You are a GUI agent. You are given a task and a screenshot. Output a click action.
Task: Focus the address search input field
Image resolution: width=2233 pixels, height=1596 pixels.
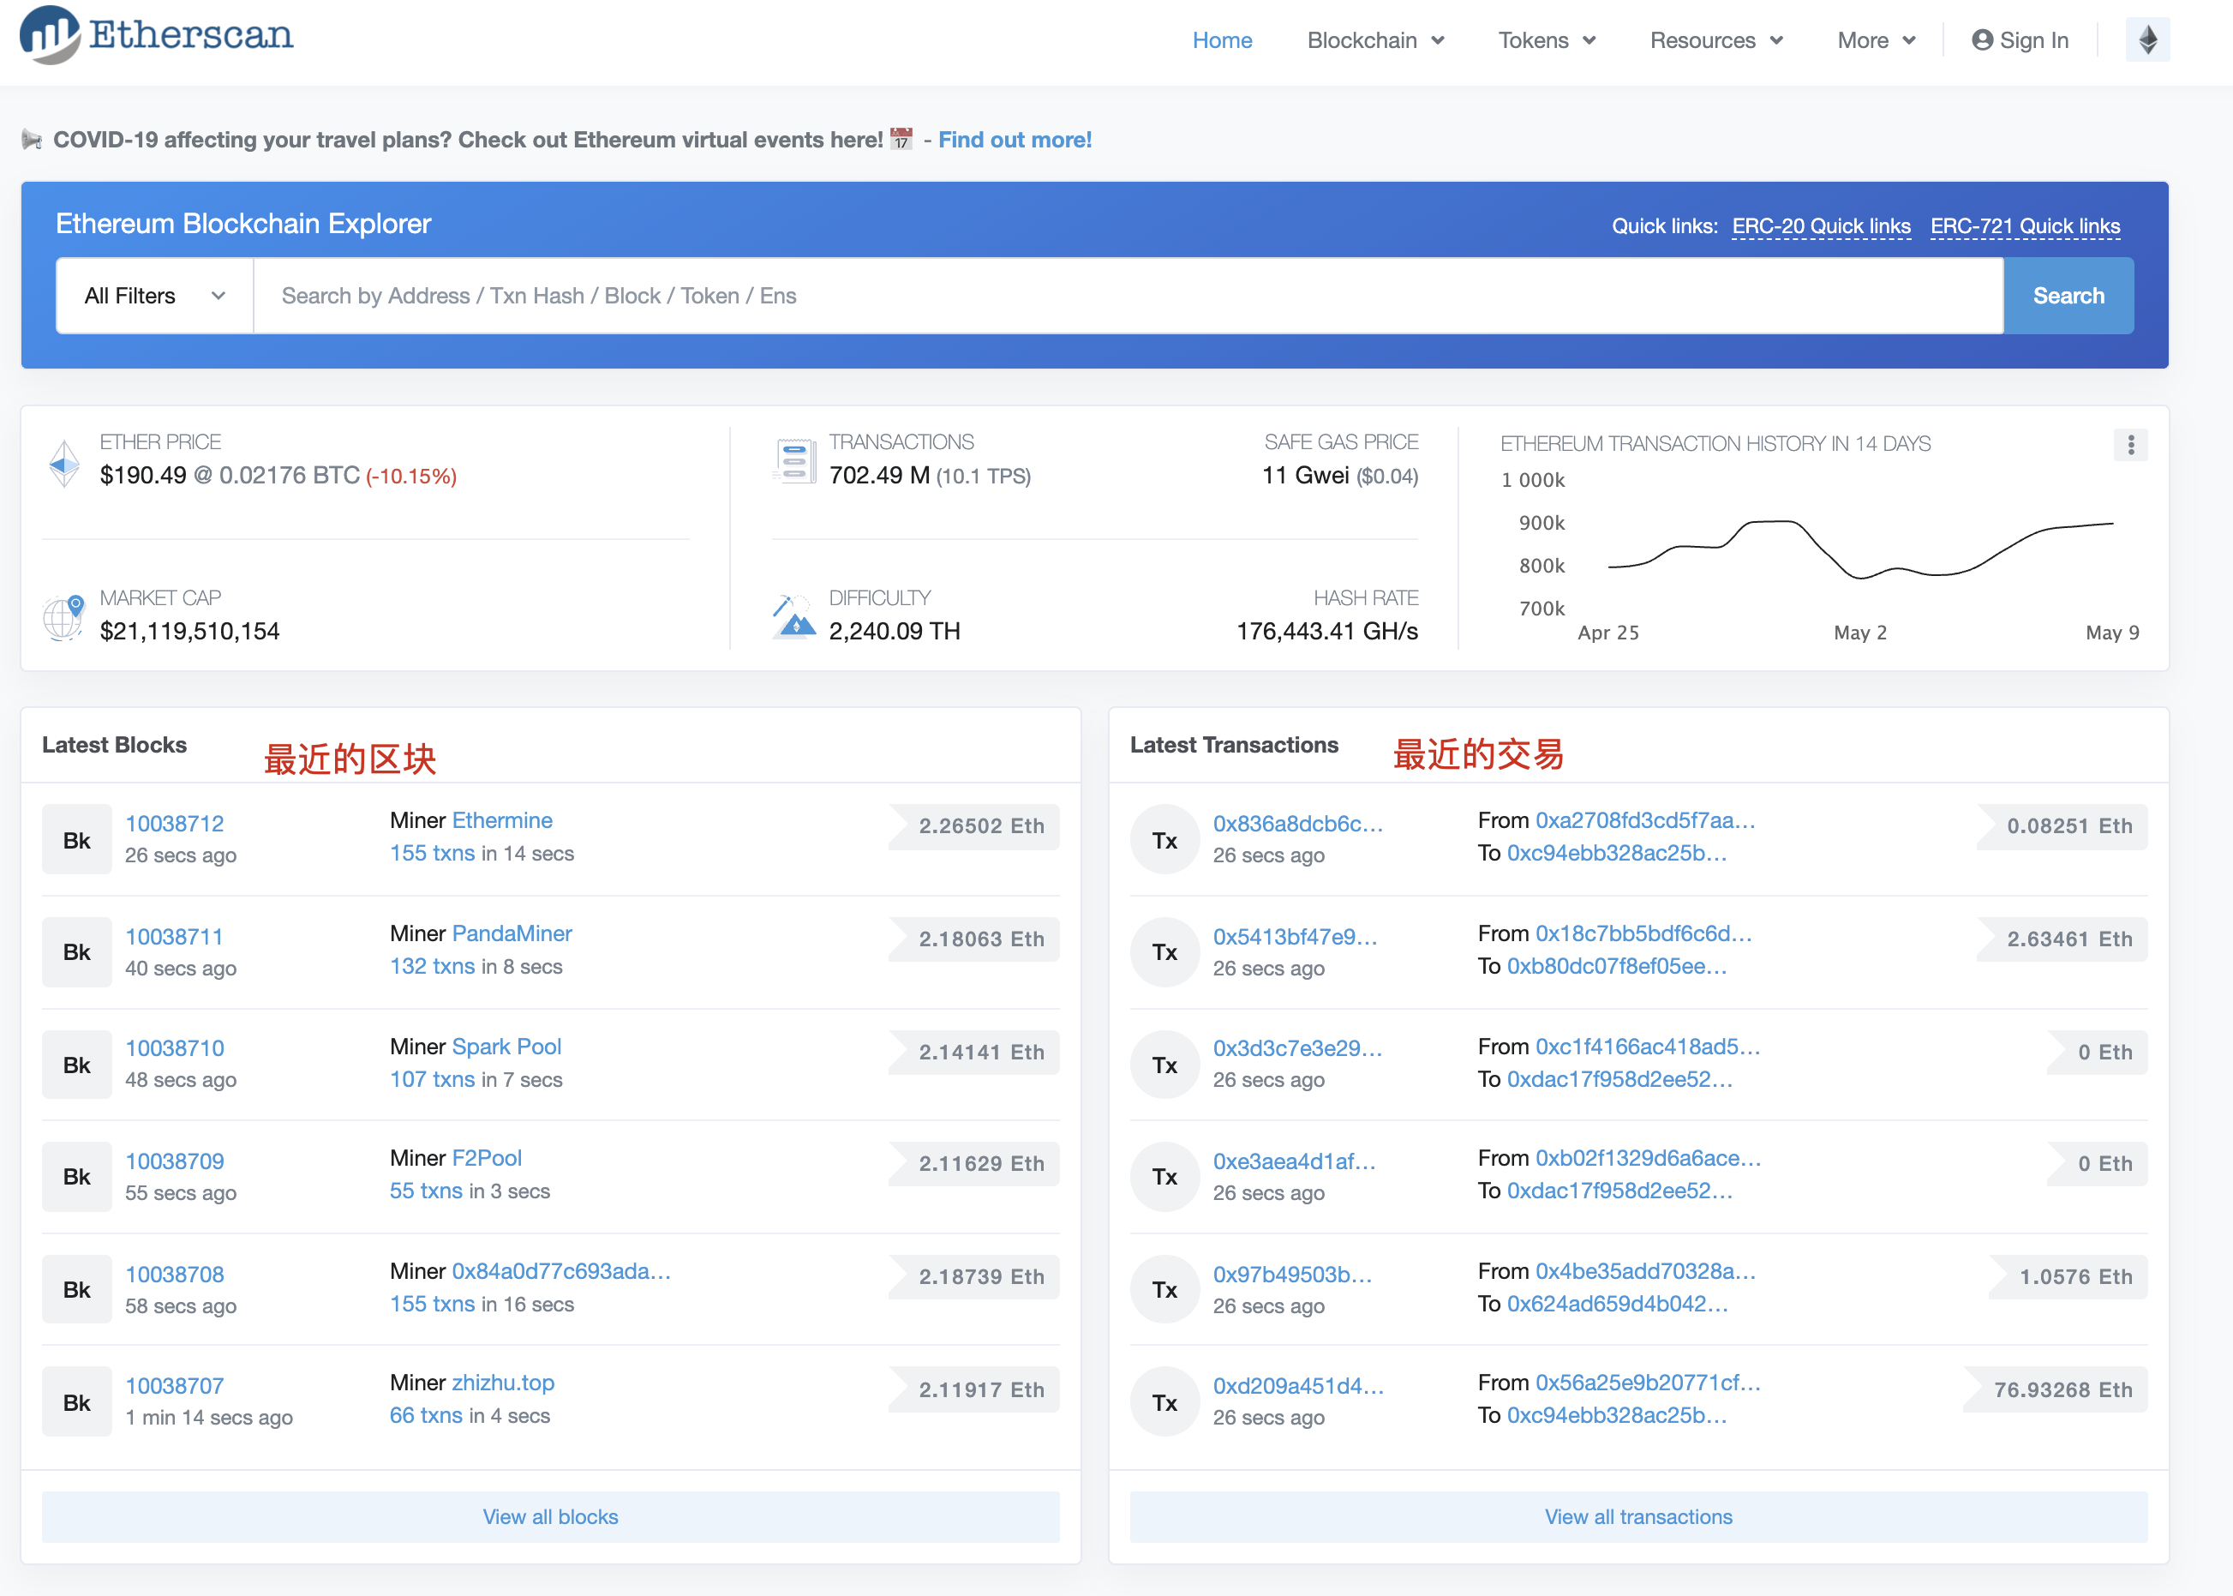(1128, 296)
